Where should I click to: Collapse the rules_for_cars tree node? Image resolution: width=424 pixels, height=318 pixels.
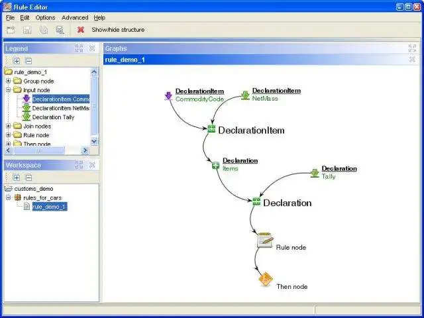click(x=8, y=197)
